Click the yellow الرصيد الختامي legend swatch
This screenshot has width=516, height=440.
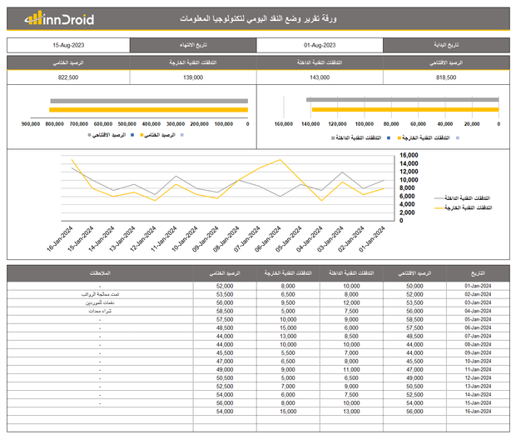[141, 135]
